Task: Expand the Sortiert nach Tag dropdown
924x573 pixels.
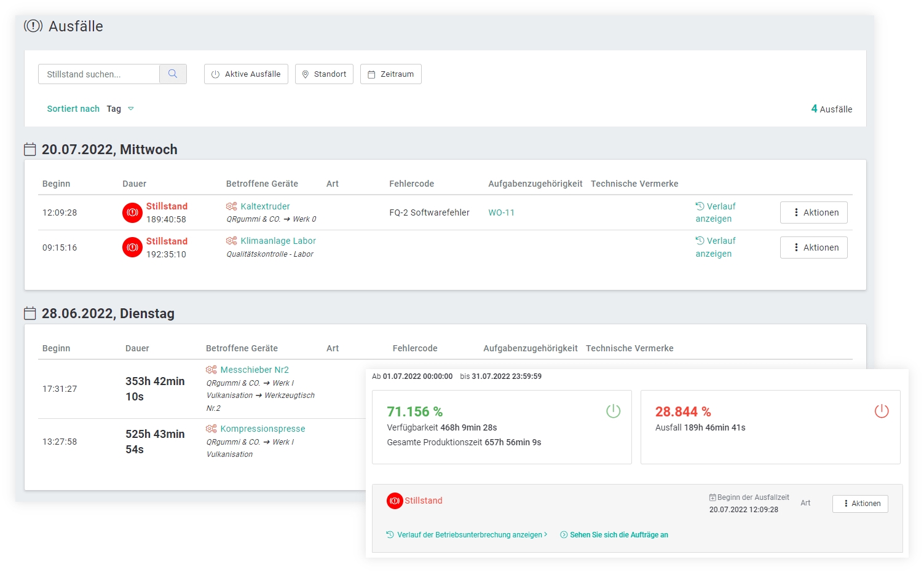Action: (x=120, y=109)
